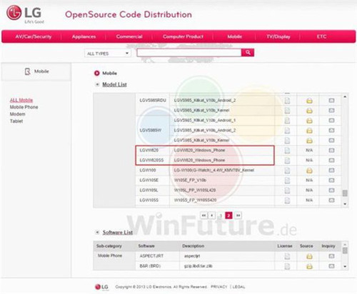Screen dimensions: 357x294
Task: Open the ALL TYPES dropdown
Action: (x=108, y=54)
